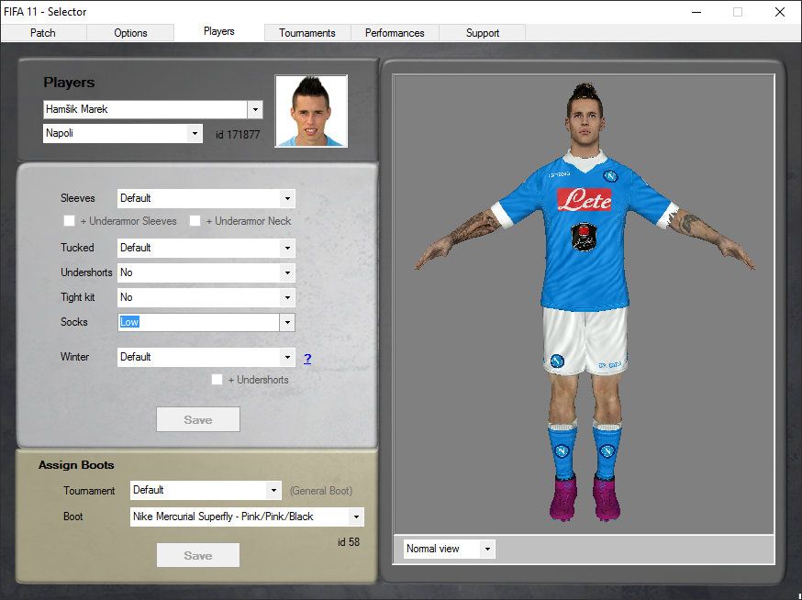
Task: Expand the Normal view dropdown
Action: point(486,549)
